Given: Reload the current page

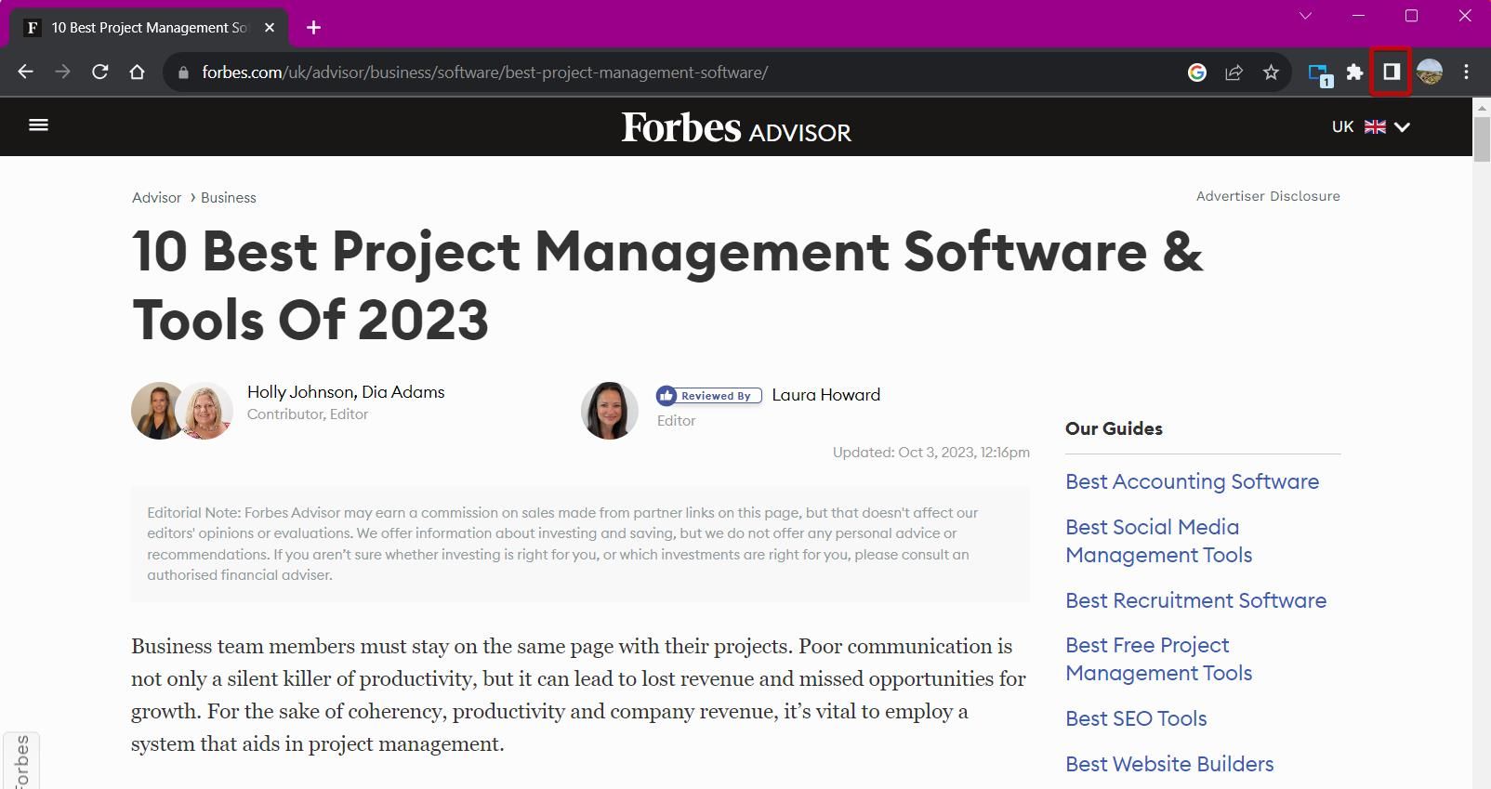Looking at the screenshot, I should (99, 72).
